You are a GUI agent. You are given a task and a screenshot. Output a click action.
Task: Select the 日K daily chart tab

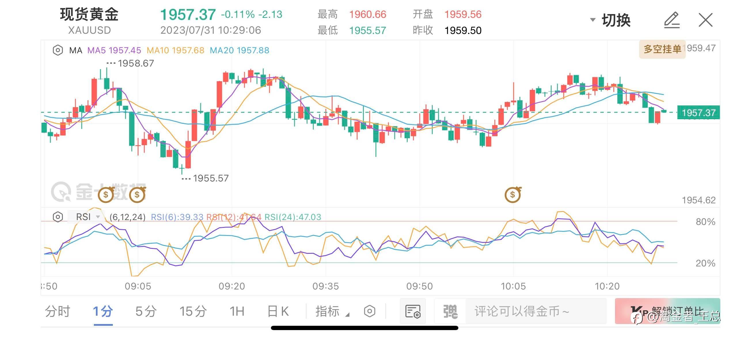(278, 311)
